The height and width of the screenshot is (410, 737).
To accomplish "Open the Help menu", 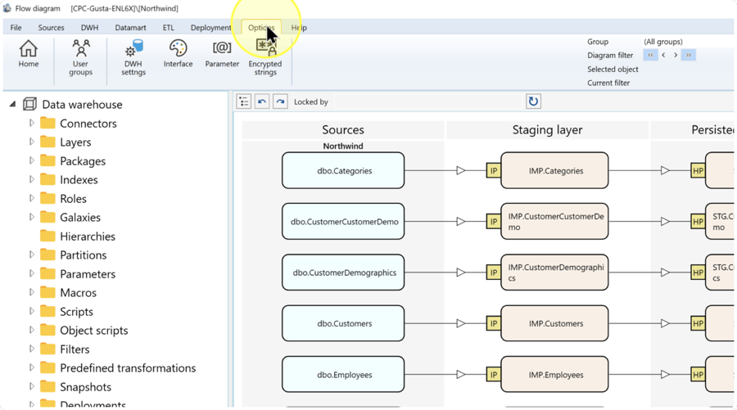I will [x=299, y=27].
